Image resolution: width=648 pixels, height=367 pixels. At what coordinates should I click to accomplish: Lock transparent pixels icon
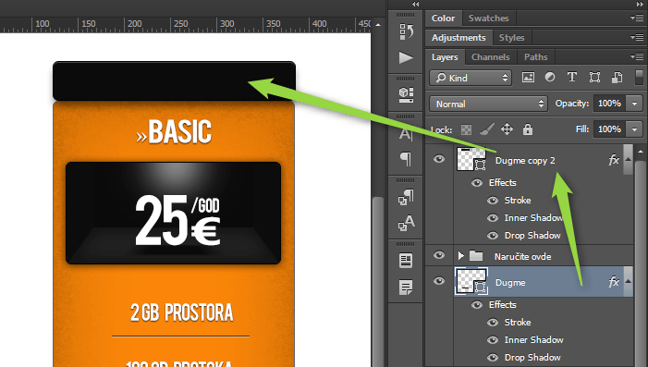[466, 129]
